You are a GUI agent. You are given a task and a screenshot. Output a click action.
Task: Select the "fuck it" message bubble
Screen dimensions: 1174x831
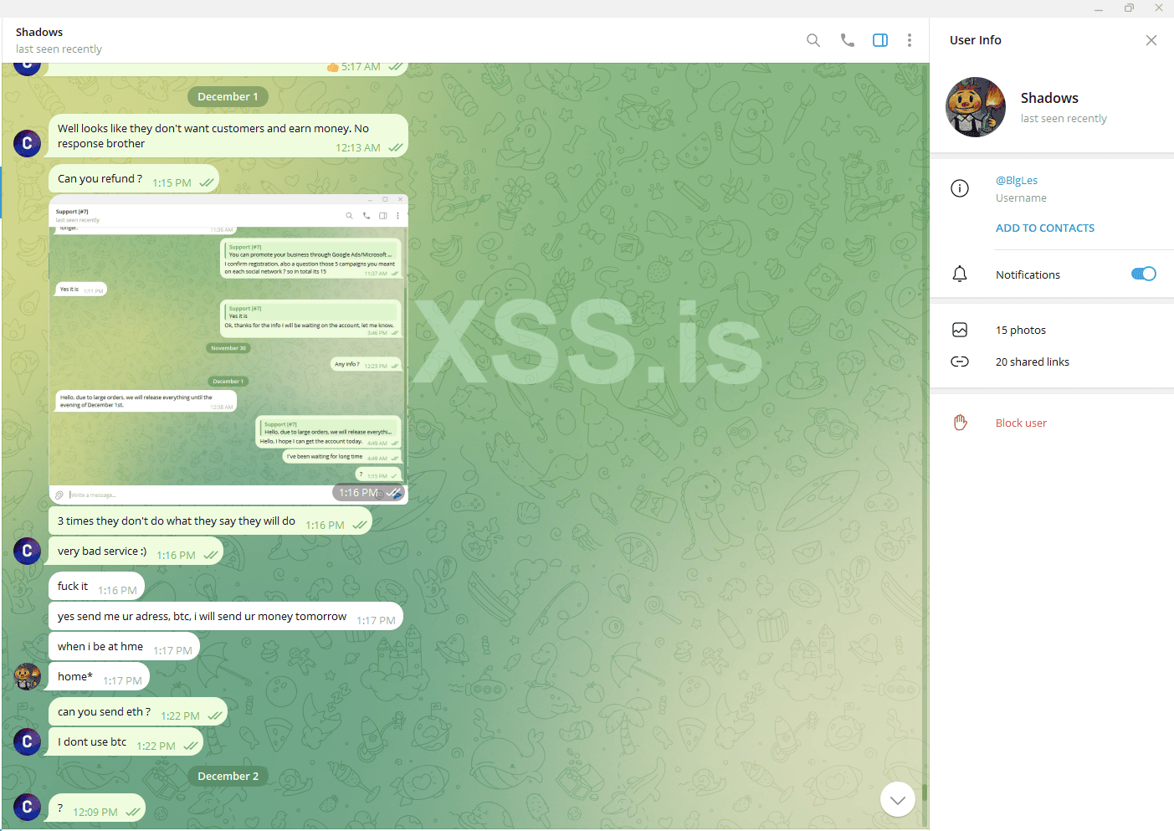click(x=96, y=587)
